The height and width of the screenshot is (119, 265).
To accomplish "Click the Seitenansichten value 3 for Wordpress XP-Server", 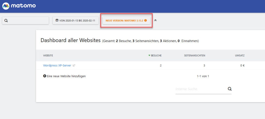I will click(204, 66).
